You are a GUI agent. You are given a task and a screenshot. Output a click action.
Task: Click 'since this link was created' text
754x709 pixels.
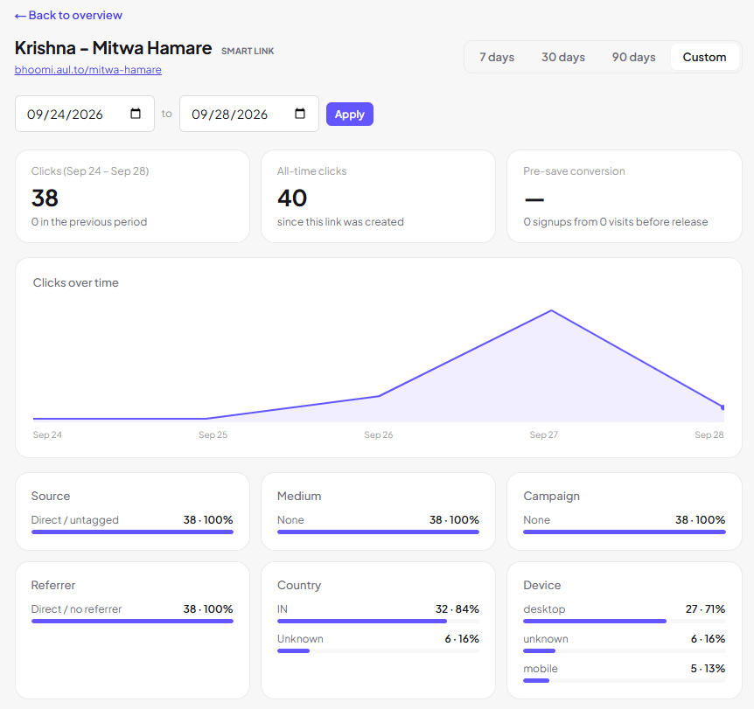tap(340, 221)
